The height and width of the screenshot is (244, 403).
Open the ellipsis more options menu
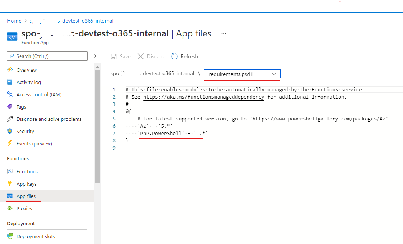[224, 33]
